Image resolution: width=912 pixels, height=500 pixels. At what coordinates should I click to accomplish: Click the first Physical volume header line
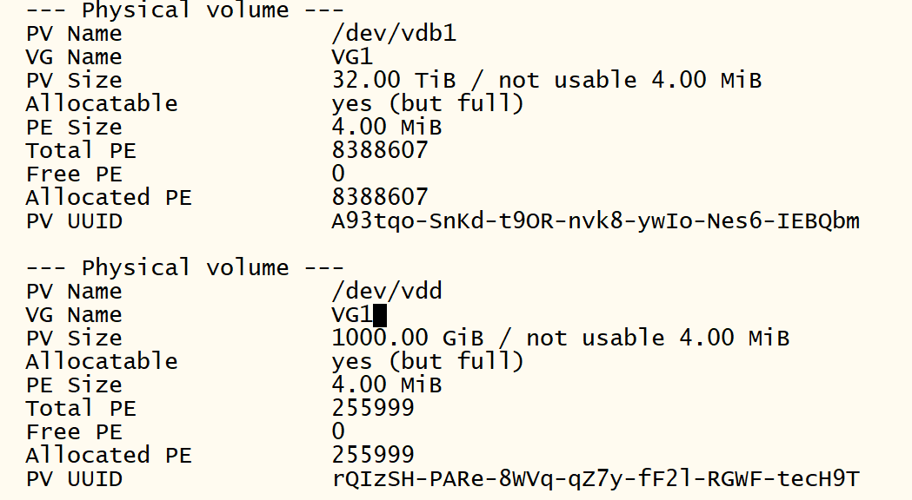pos(185,10)
